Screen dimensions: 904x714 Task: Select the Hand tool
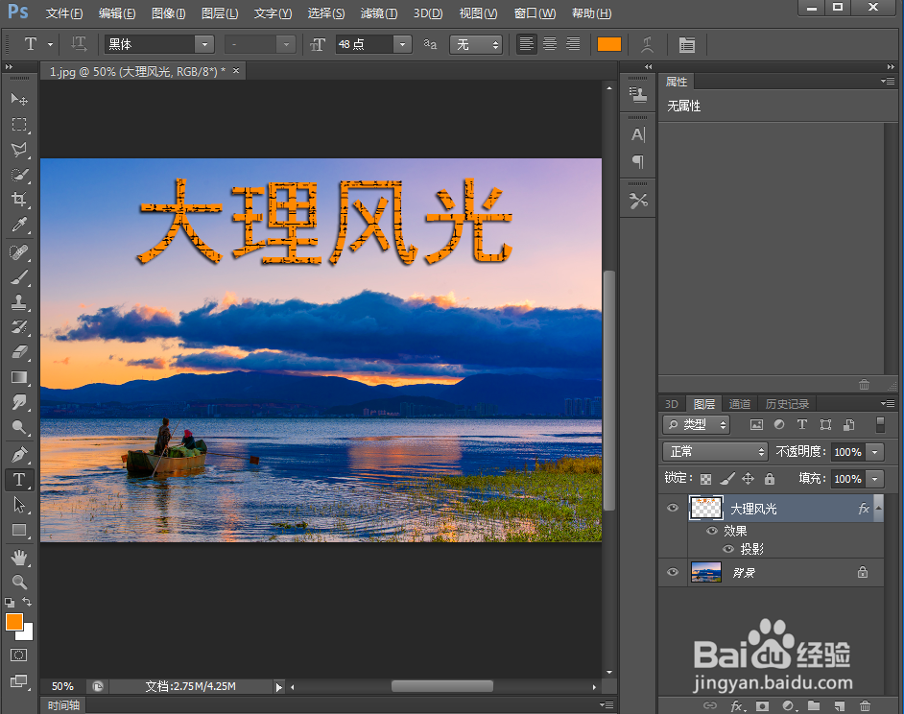(18, 557)
